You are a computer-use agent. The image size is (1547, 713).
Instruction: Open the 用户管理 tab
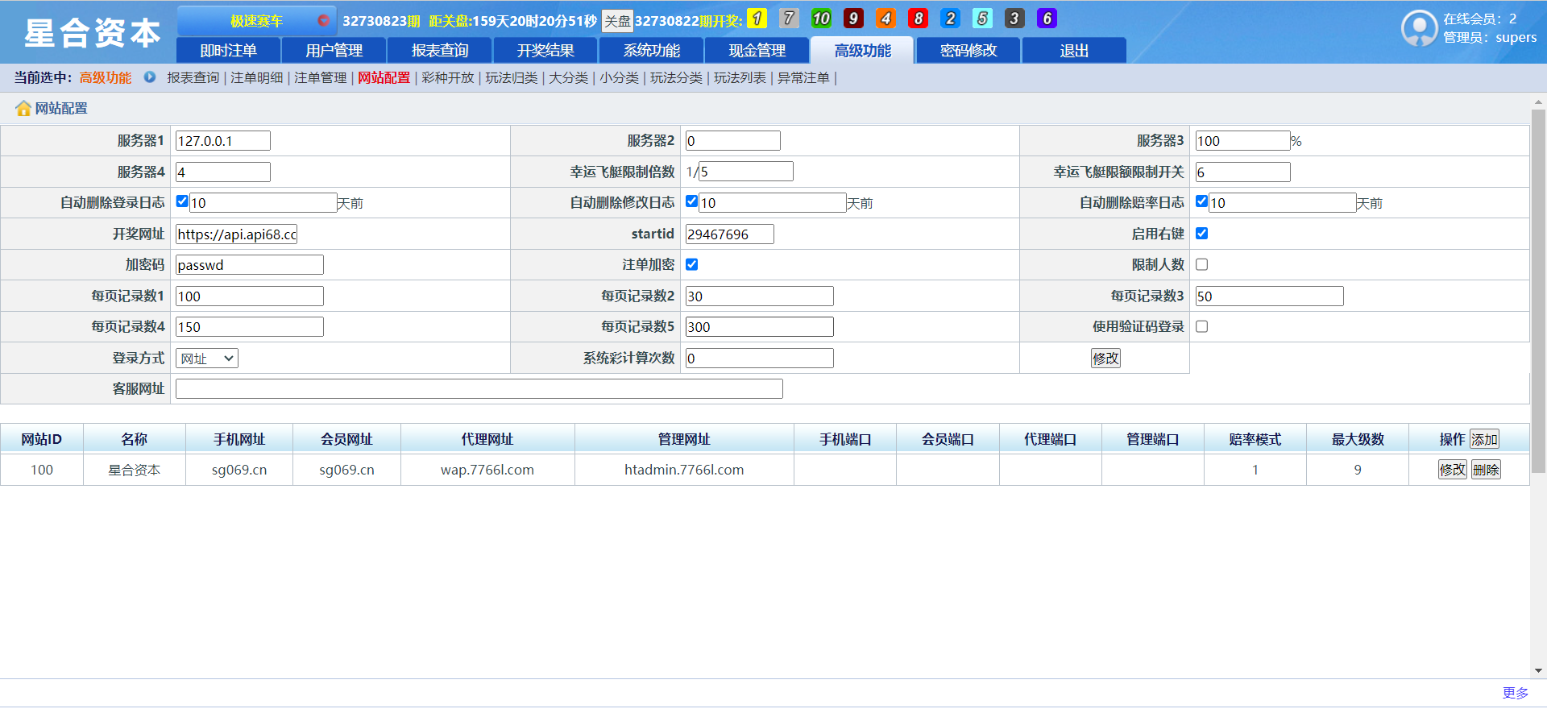tap(334, 51)
